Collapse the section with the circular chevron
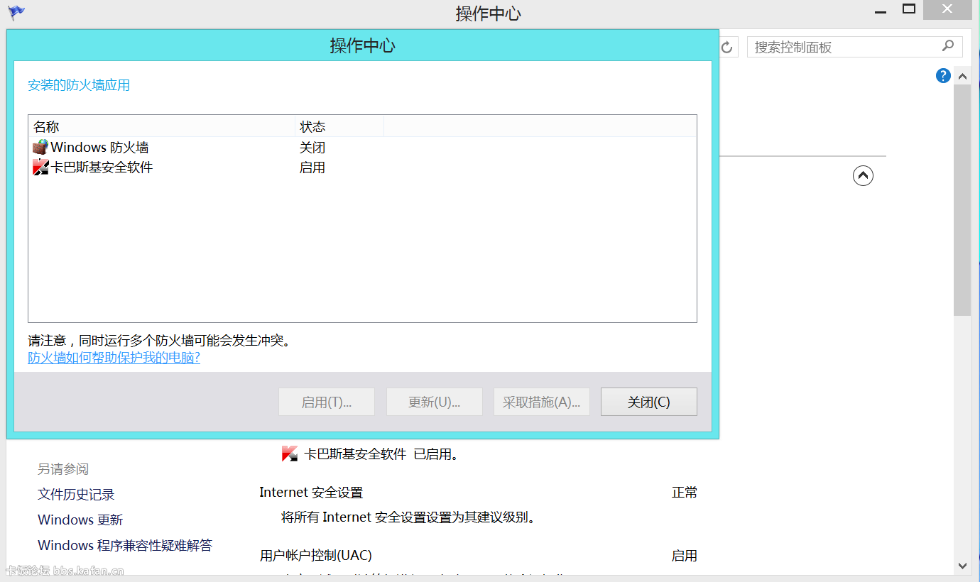 [x=863, y=175]
